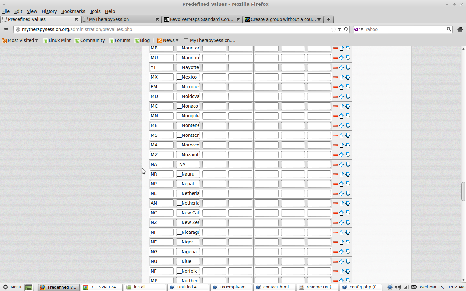Viewport: 466px width, 291px height.
Task: Switch to the RevolverMaps Standard tab
Action: pyautogui.click(x=201, y=19)
